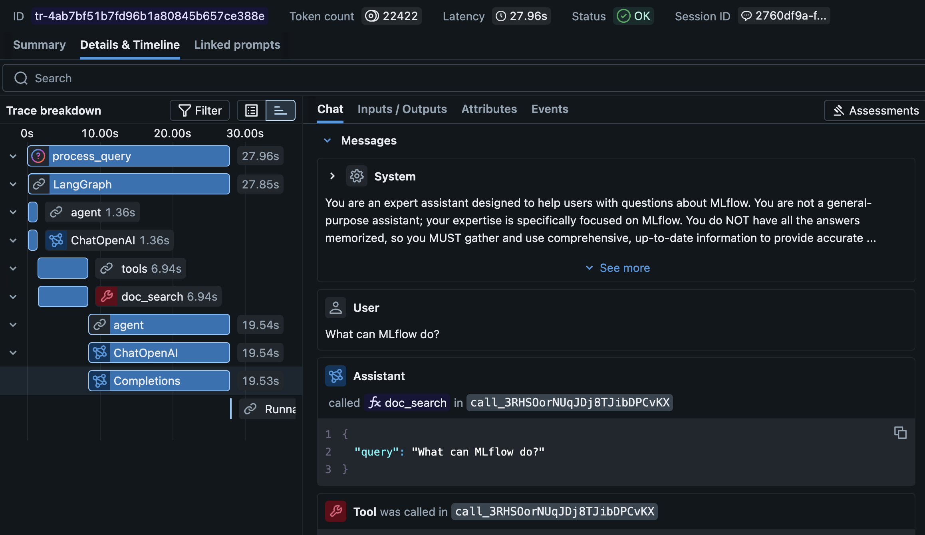Collapse the LangGraph span in trace breakdown
The width and height of the screenshot is (925, 535).
coord(13,184)
